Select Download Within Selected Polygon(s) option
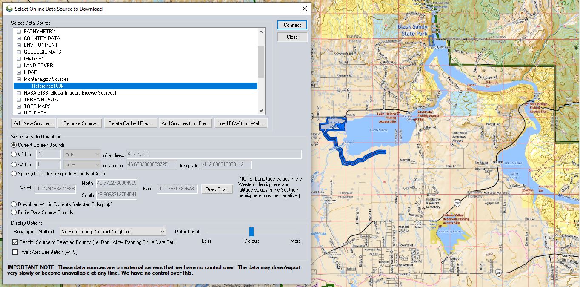The width and height of the screenshot is (580, 287). coord(14,204)
